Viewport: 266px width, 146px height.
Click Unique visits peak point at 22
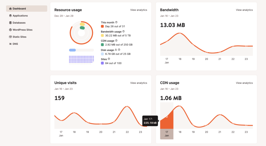[127, 106]
